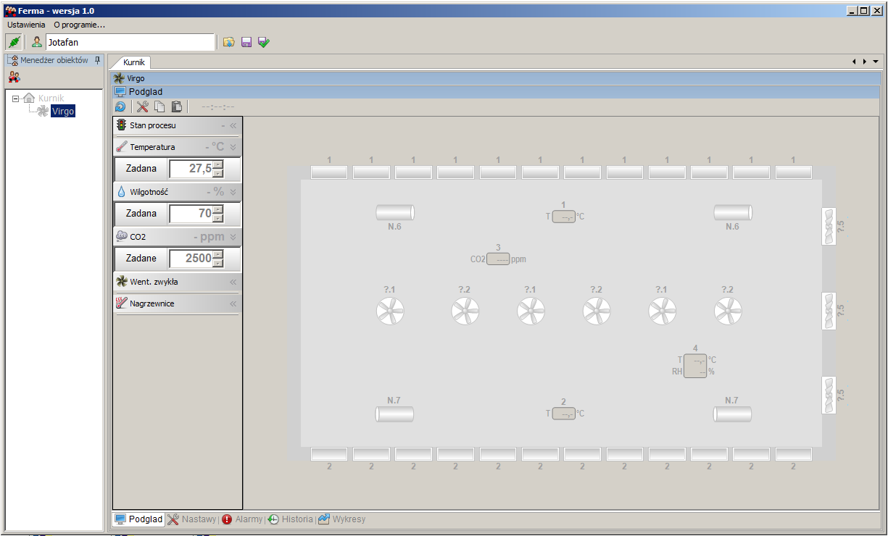Switch to the Alarmy tab
Viewport: 888px width, 536px height.
[242, 519]
